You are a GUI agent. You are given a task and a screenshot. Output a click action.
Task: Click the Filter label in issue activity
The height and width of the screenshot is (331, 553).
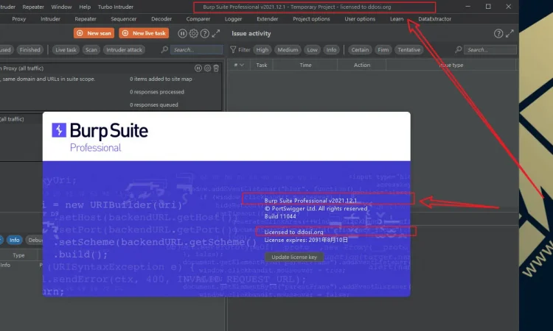click(x=244, y=49)
